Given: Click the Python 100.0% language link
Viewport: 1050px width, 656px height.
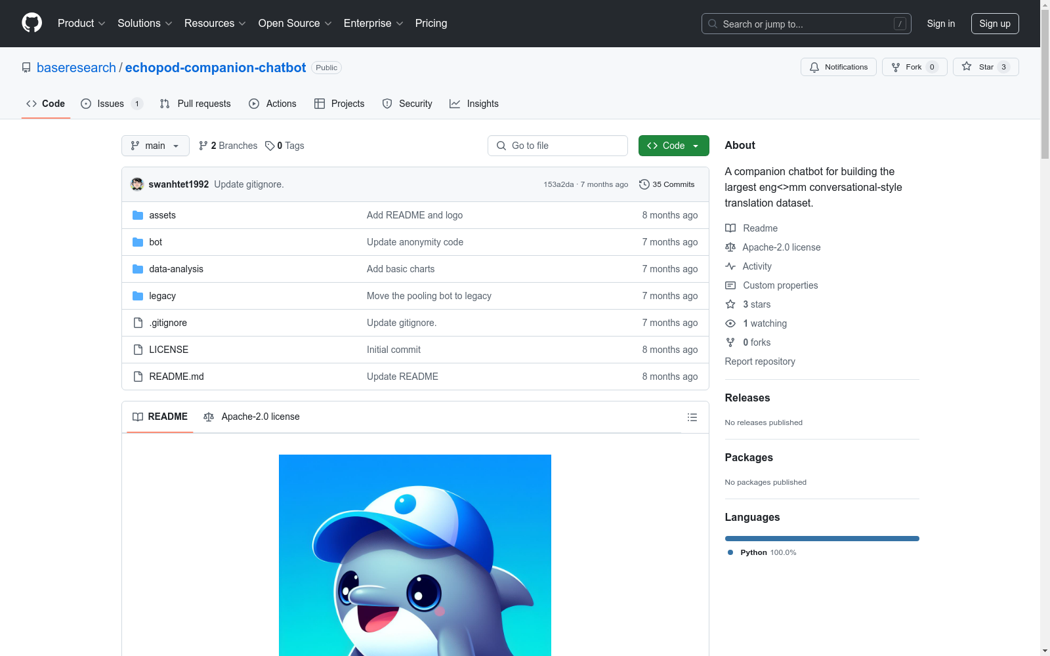Looking at the screenshot, I should [762, 552].
